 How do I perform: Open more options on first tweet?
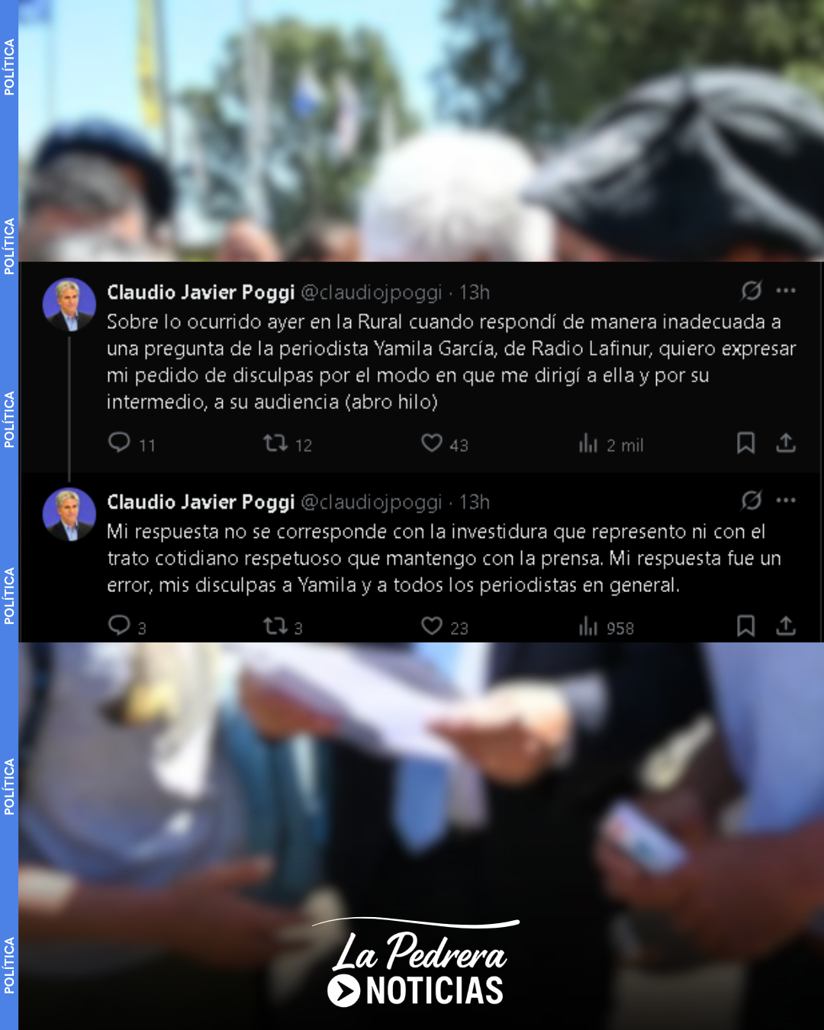click(x=786, y=291)
